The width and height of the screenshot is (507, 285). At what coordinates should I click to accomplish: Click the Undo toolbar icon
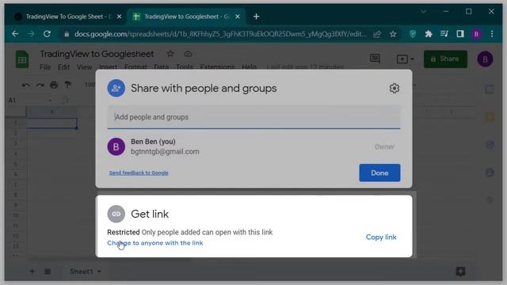pos(26,85)
